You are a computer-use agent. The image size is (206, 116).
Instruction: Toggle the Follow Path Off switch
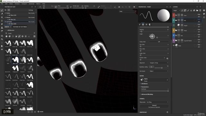[x=159, y=42]
